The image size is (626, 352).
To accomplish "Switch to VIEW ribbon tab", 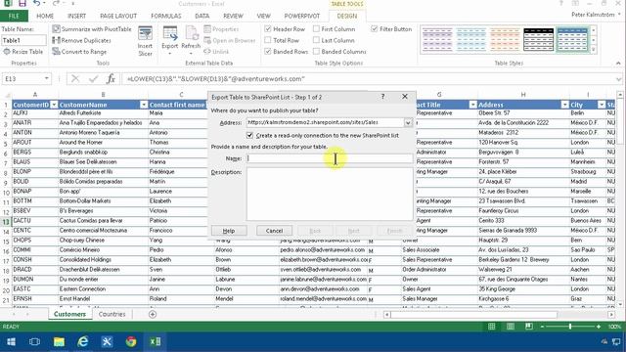I will click(263, 16).
